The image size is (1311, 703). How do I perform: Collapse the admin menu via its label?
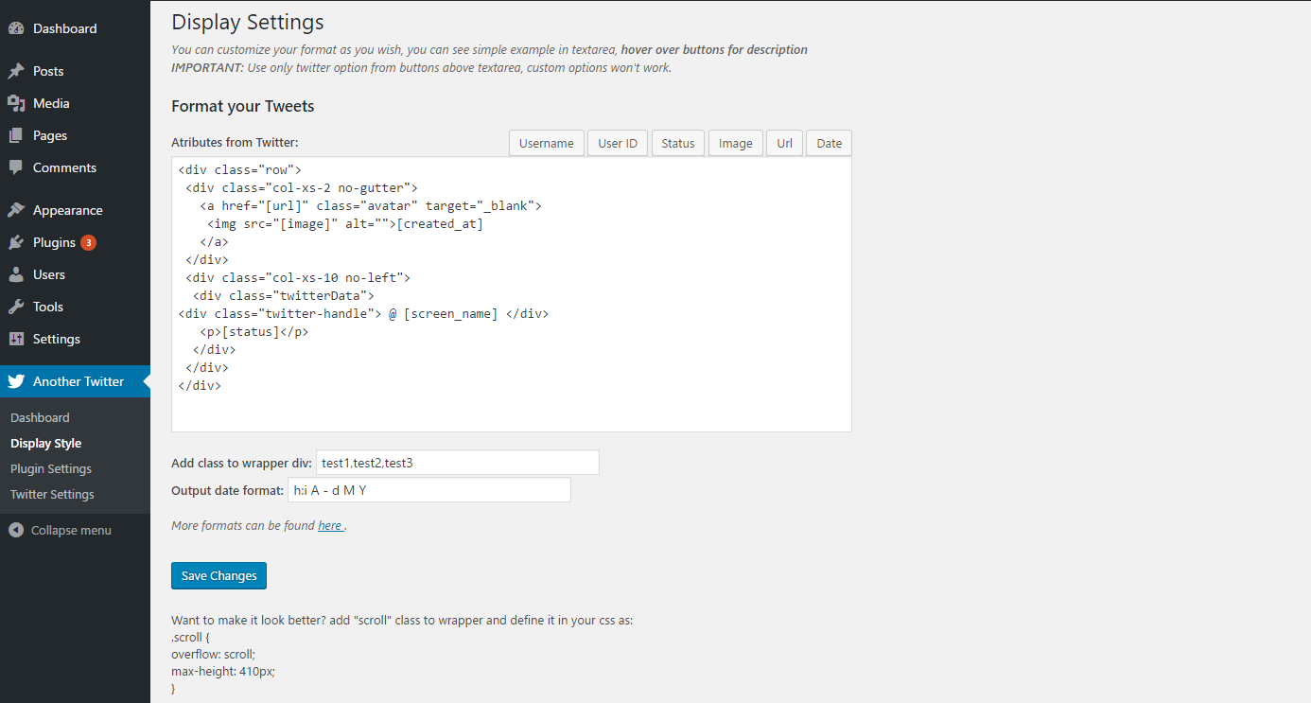(x=71, y=530)
